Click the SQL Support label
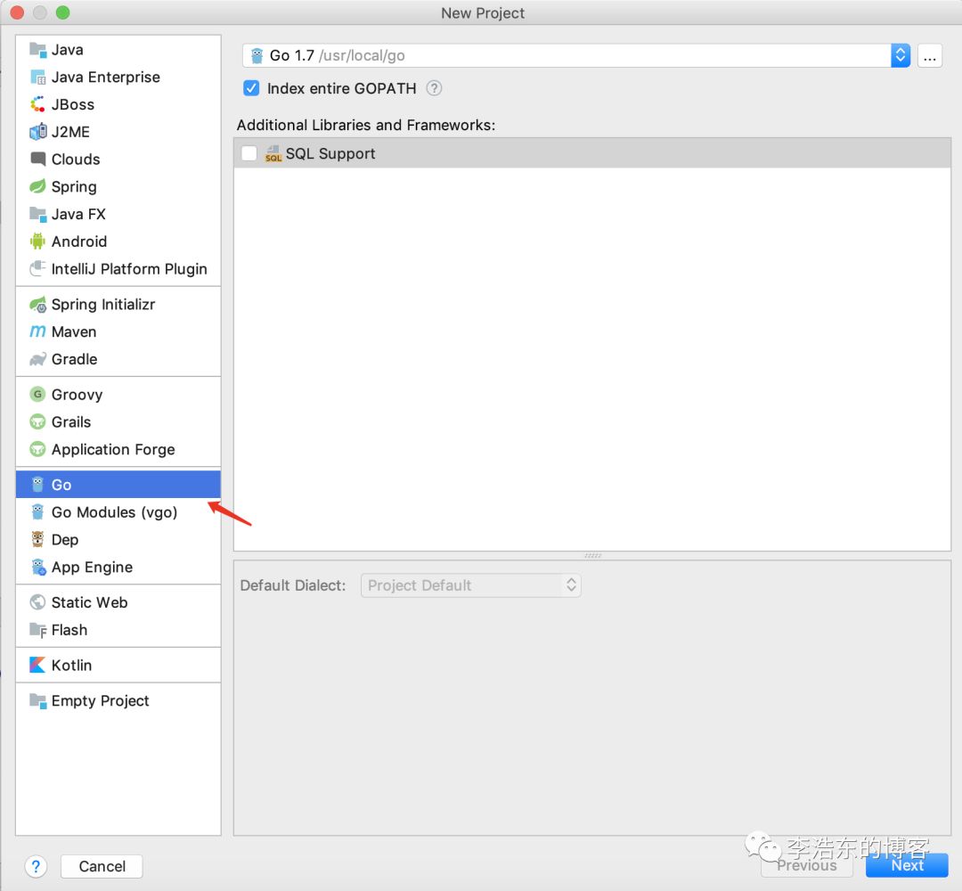Screen dimensions: 962x891 [x=330, y=153]
